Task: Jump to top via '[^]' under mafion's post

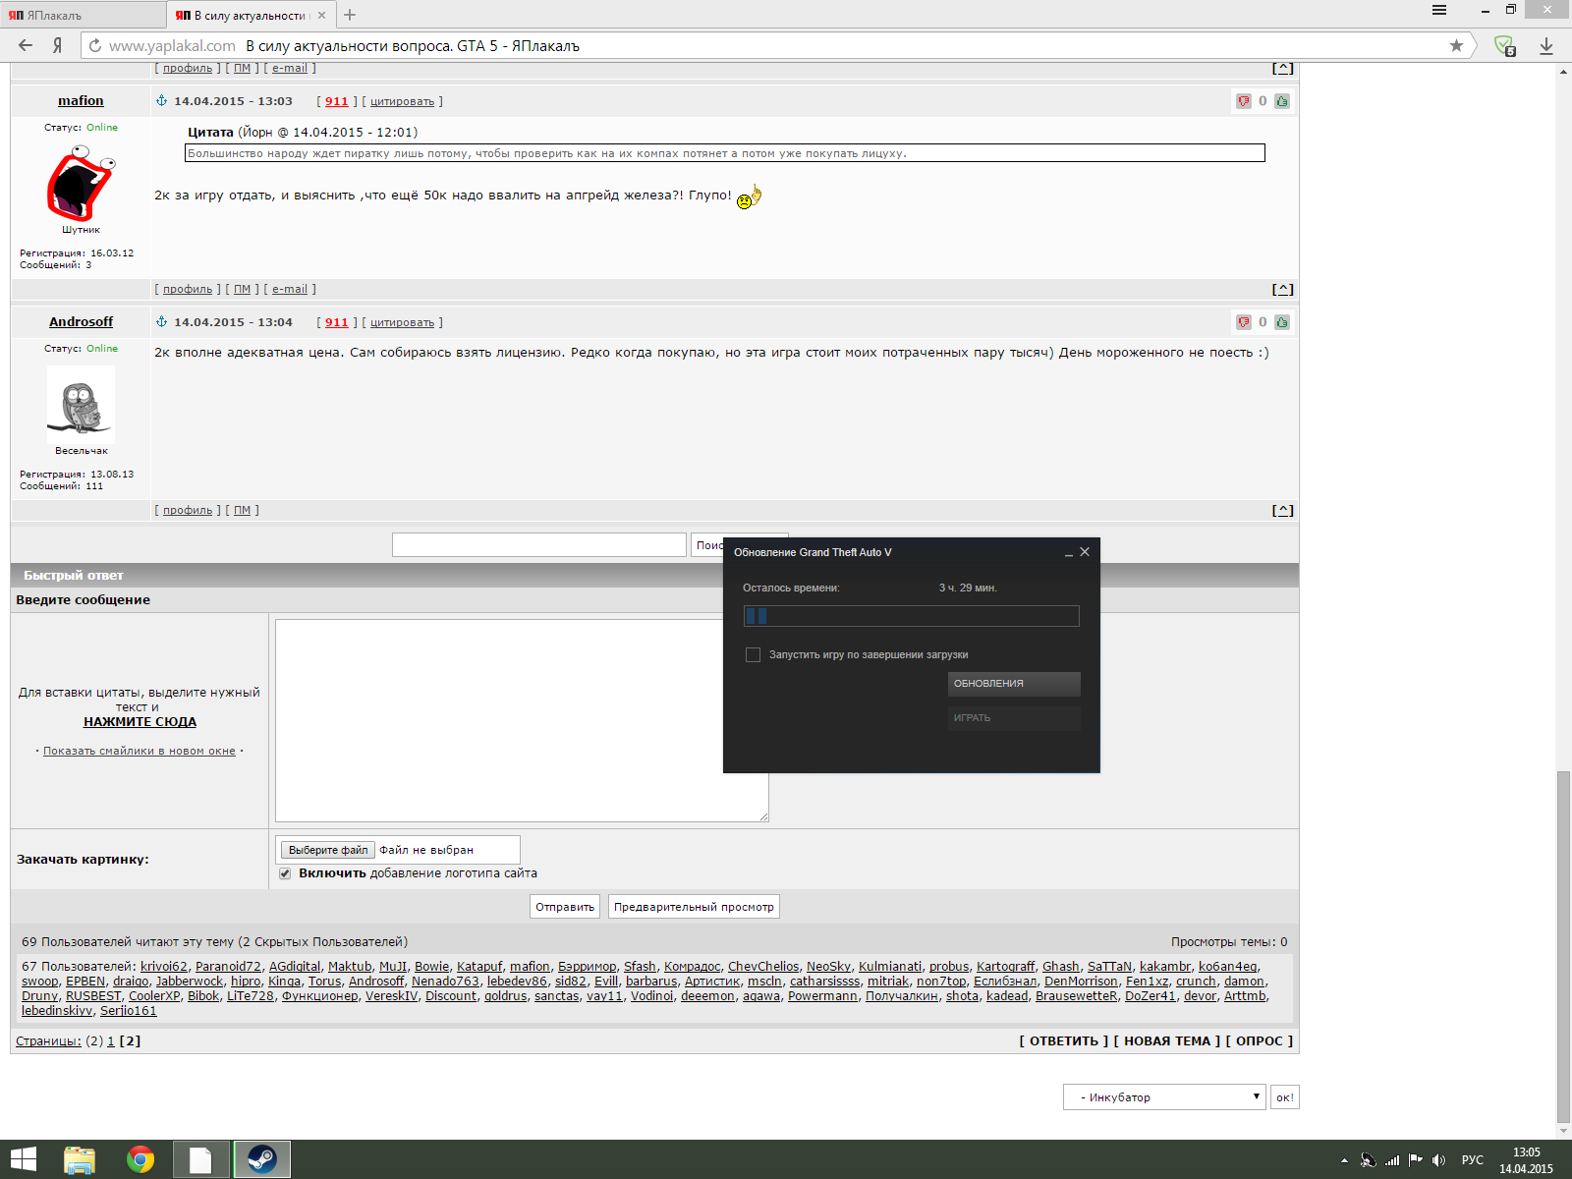Action: pyautogui.click(x=1283, y=289)
